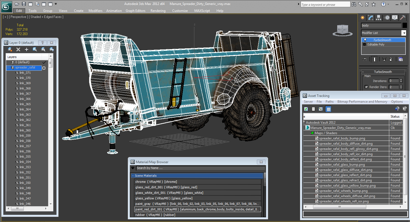Viewport: 410px width, 222px height.
Task: Toggle the 0 (default) layer current checkmark
Action: [44, 62]
